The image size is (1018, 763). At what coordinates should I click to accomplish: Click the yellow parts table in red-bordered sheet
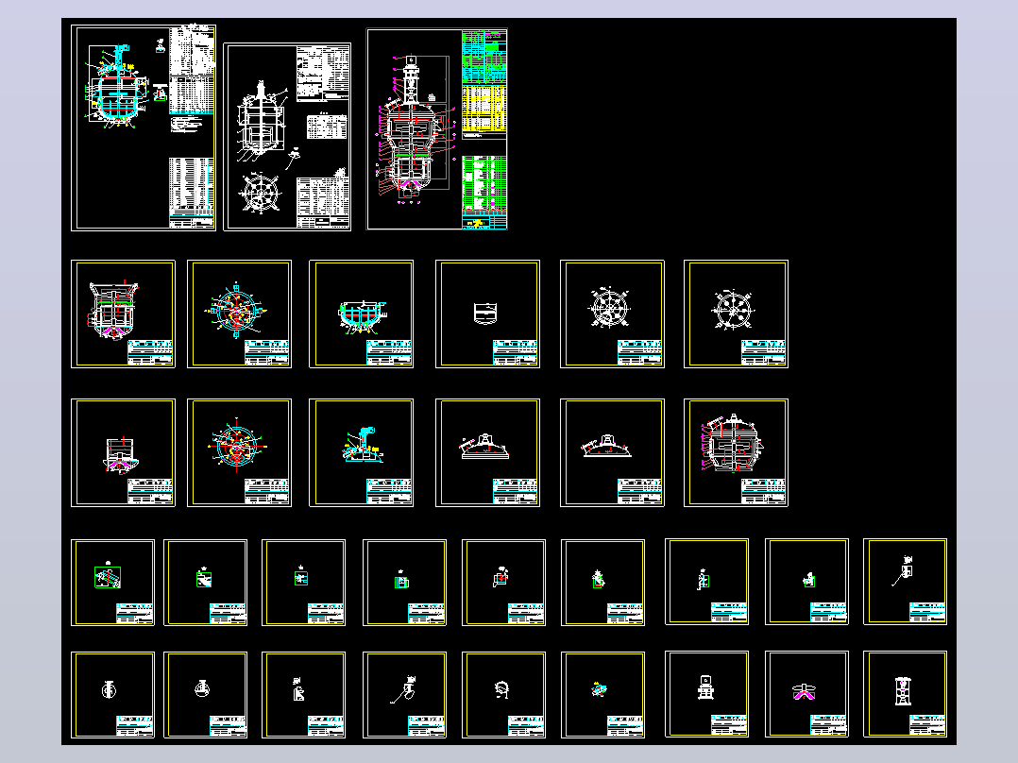tap(484, 110)
